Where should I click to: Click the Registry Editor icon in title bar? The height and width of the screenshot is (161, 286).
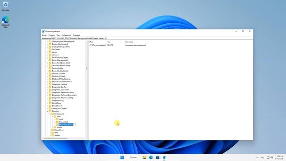43,31
